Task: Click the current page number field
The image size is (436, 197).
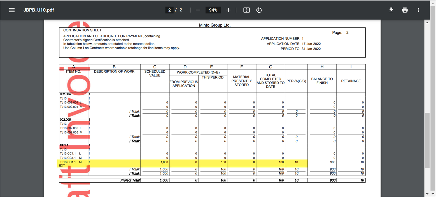Action: [x=169, y=10]
